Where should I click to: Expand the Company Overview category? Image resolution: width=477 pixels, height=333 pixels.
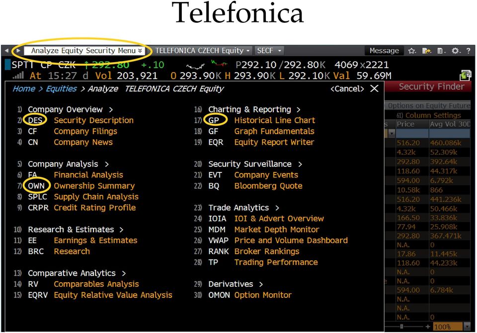[x=70, y=109]
